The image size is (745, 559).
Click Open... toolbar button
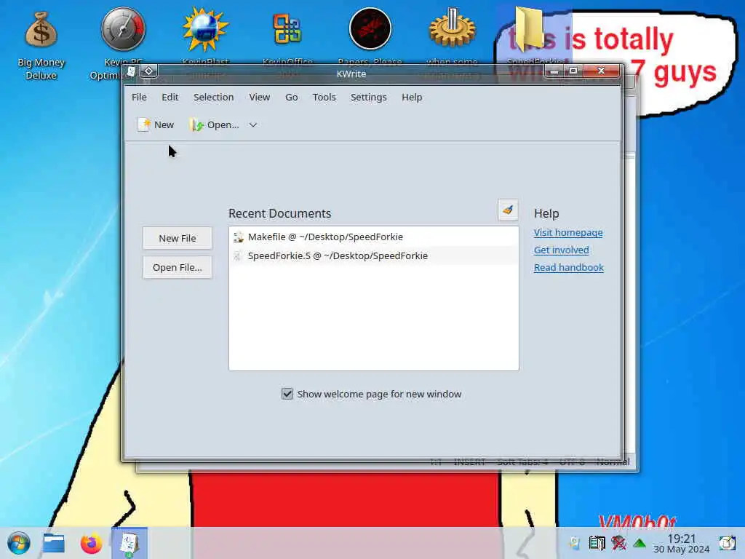tap(215, 125)
